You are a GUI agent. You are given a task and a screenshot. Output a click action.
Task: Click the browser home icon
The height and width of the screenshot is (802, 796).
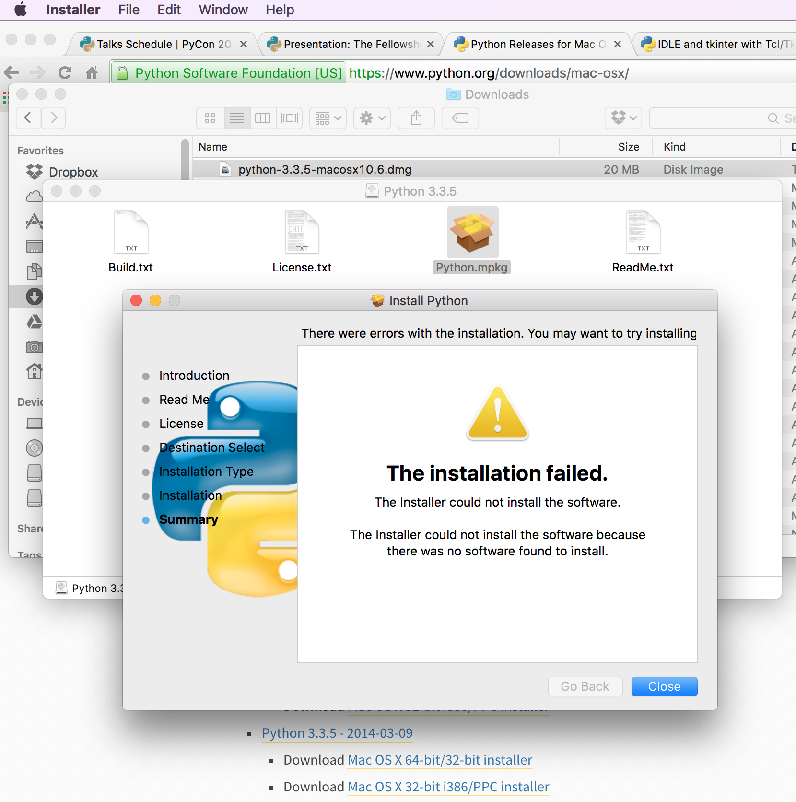[x=92, y=73]
